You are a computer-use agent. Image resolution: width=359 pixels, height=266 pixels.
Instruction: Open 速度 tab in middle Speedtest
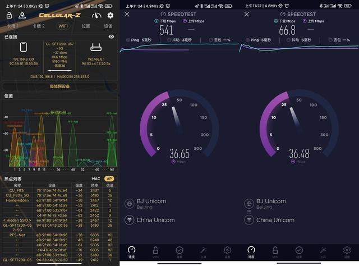pyautogui.click(x=131, y=253)
